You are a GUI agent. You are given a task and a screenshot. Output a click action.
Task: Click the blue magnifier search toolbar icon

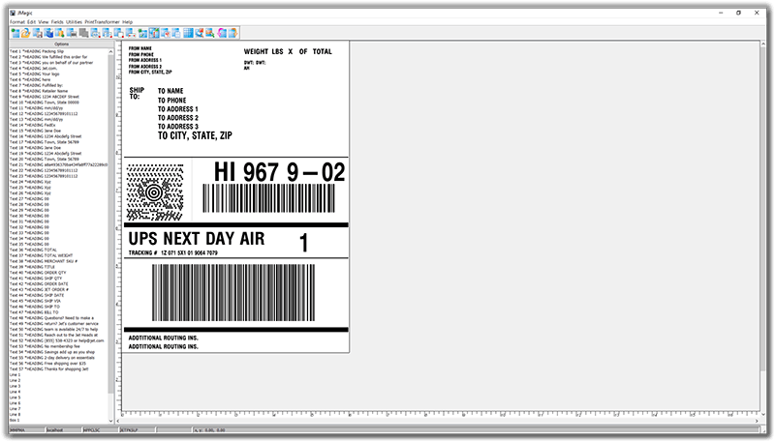(x=200, y=33)
